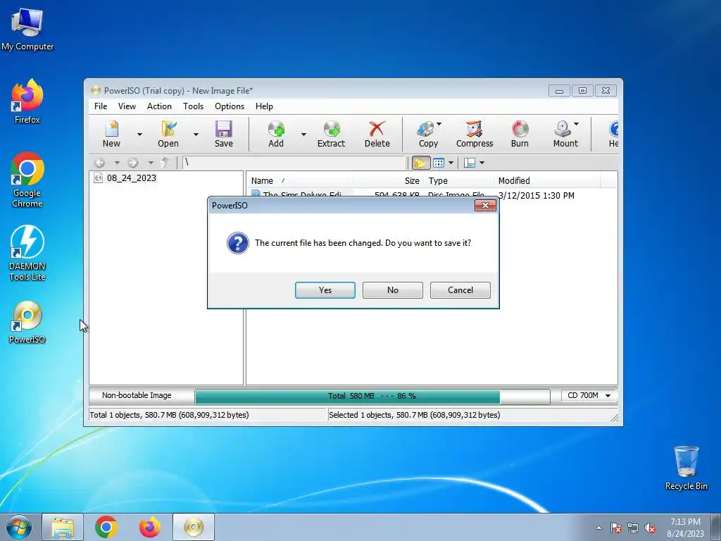The image size is (721, 541).
Task: Toggle the folder tree view icon
Action: [420, 163]
